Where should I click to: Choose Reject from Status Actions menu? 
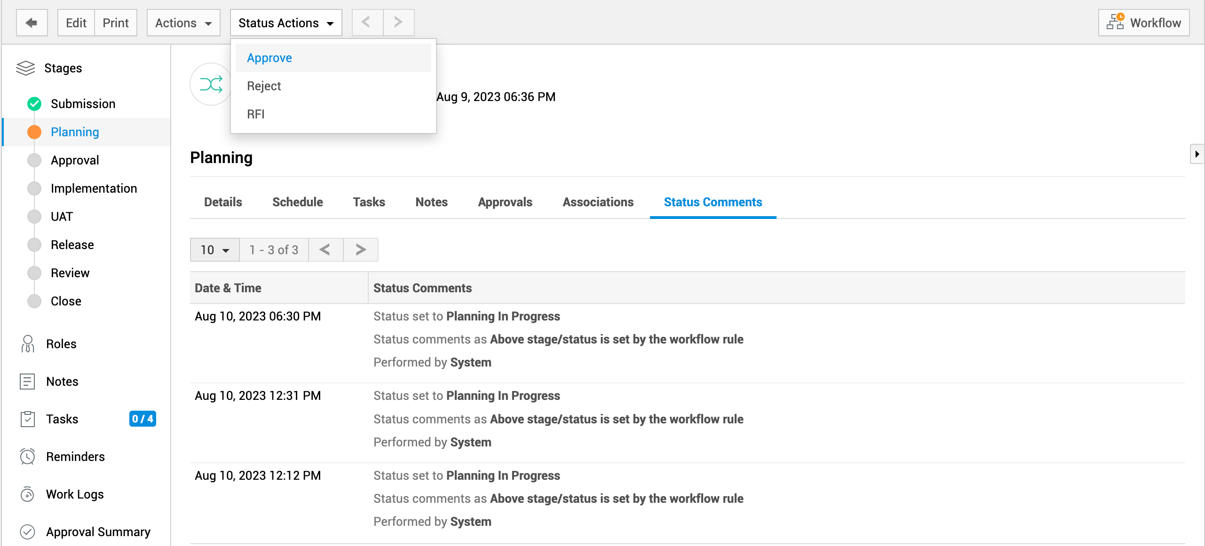[x=333, y=86]
